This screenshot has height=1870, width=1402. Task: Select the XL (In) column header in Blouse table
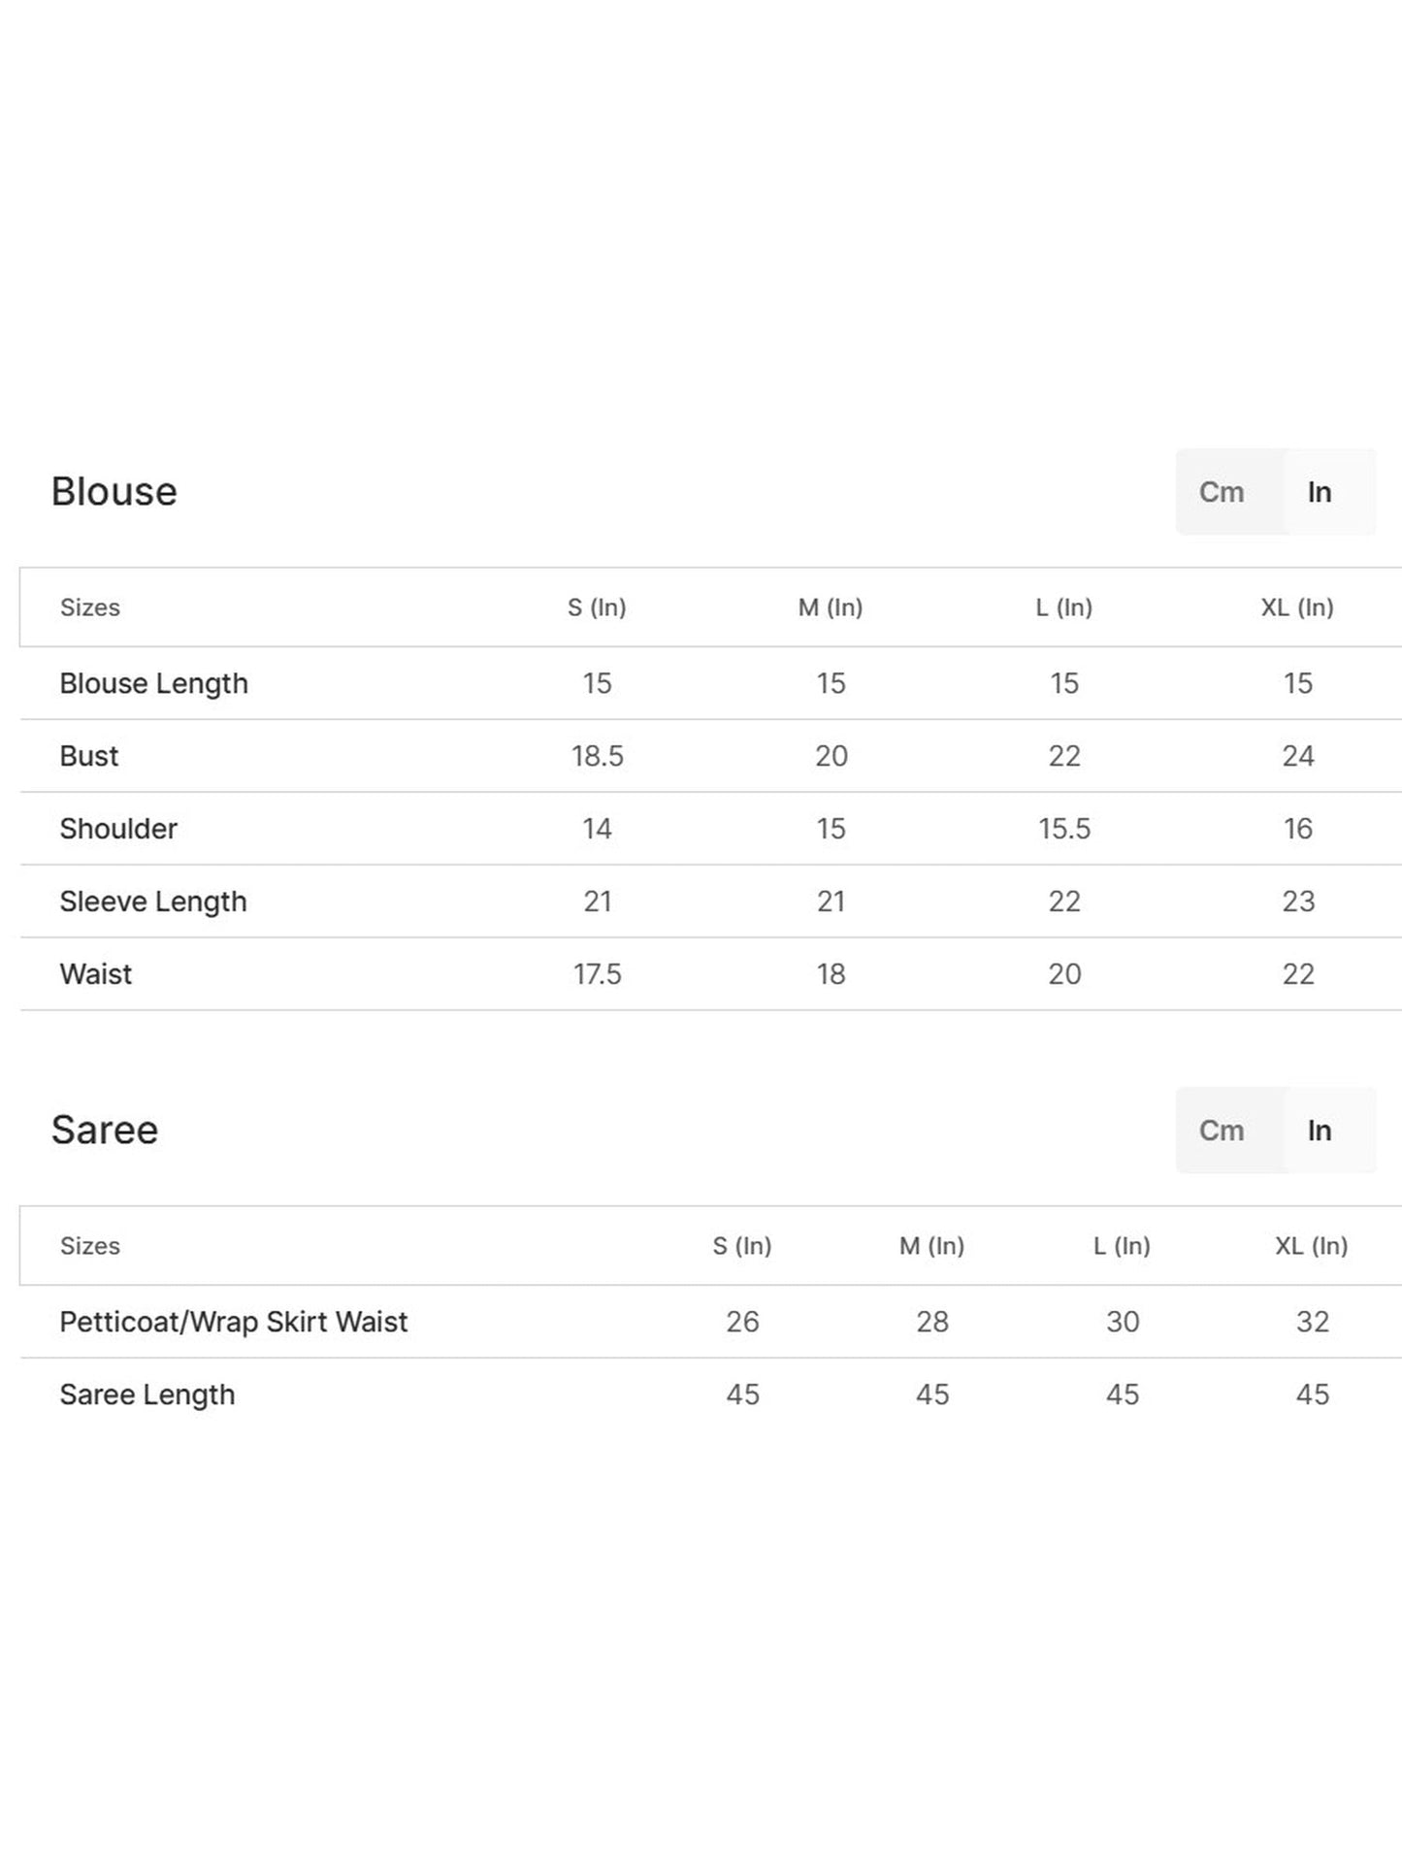pyautogui.click(x=1297, y=607)
